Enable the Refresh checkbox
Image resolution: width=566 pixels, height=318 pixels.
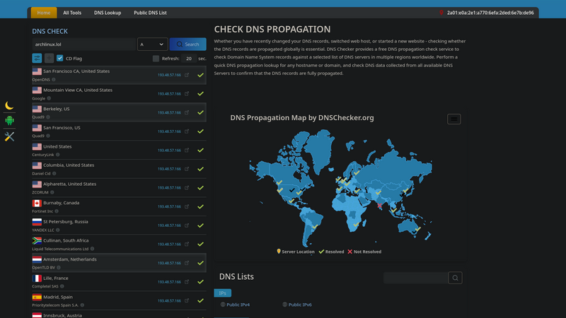(x=156, y=59)
